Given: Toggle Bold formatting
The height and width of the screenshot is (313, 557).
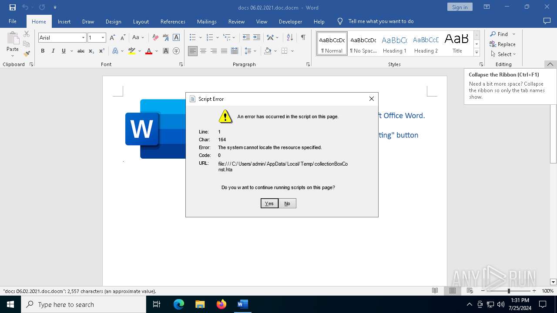Looking at the screenshot, I should pos(43,51).
